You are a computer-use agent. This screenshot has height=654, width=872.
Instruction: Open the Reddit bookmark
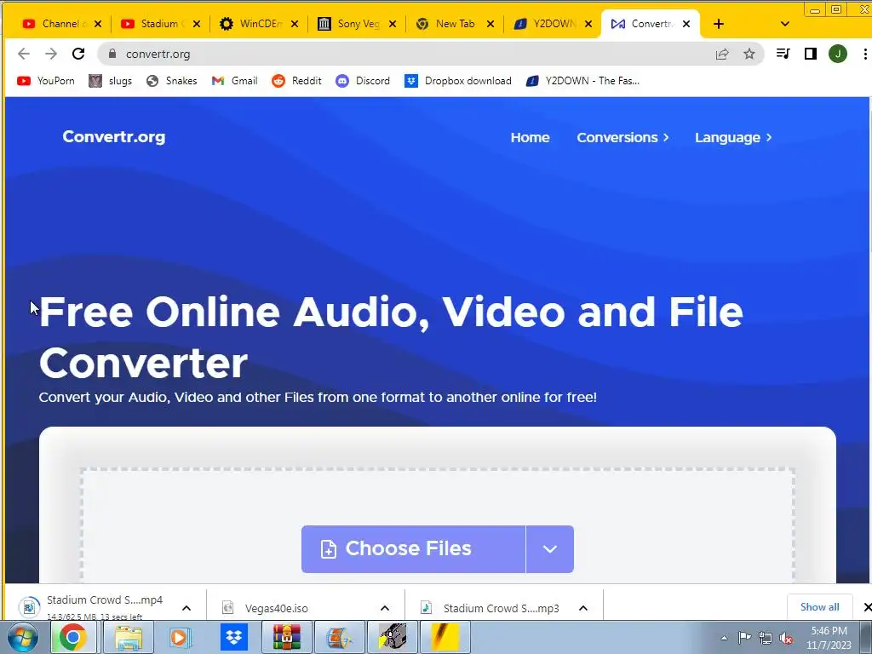(296, 81)
